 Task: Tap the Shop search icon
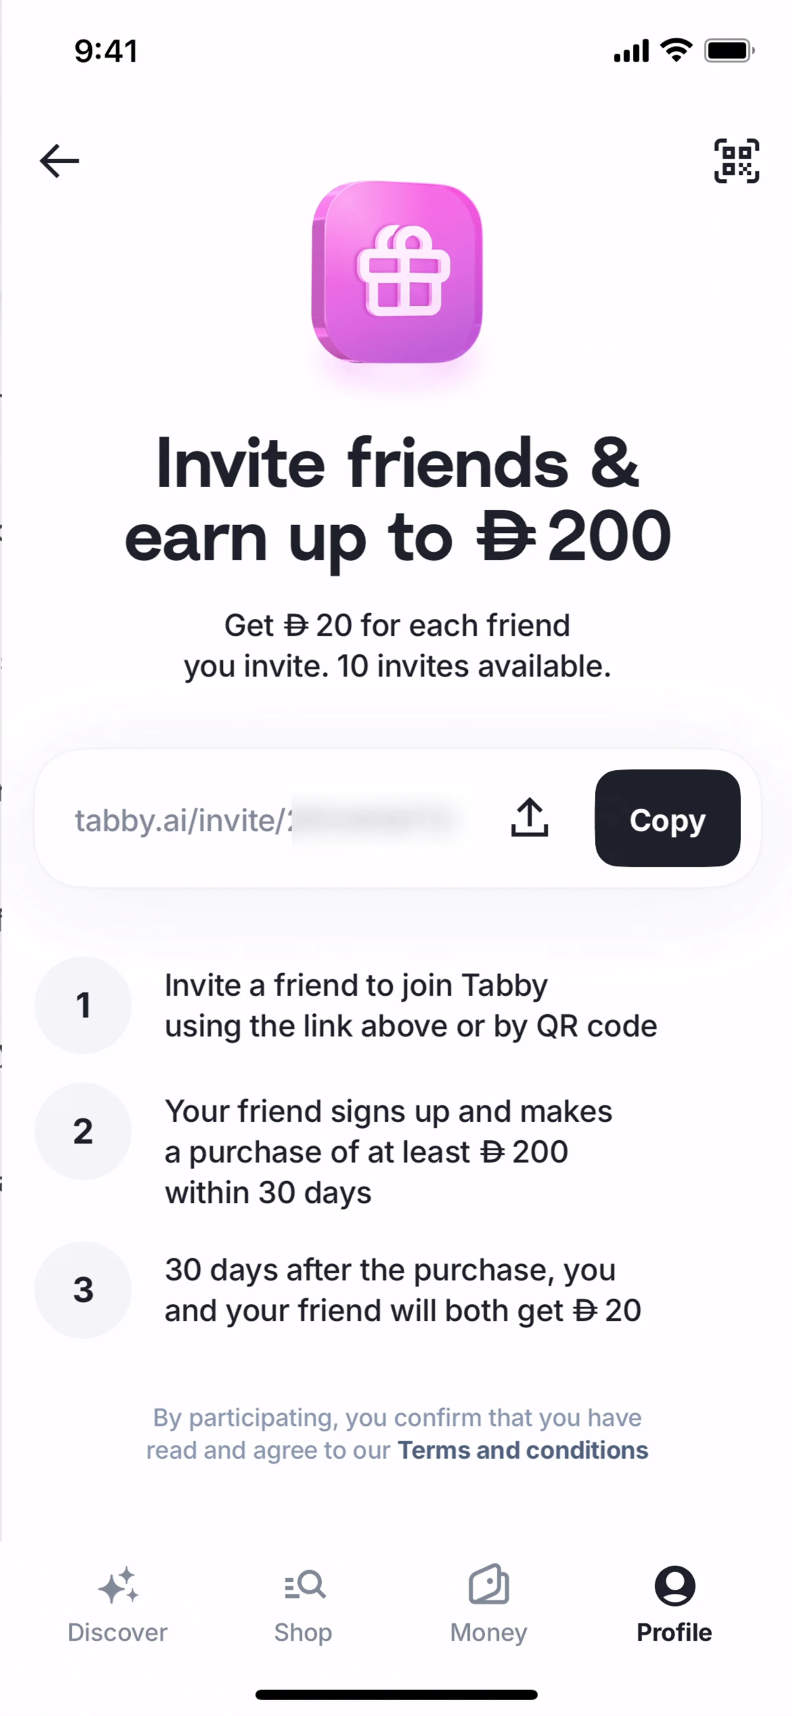click(304, 1585)
